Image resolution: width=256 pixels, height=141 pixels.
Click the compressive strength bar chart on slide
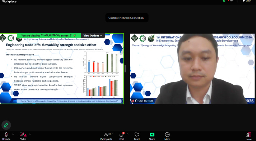pos(102,86)
